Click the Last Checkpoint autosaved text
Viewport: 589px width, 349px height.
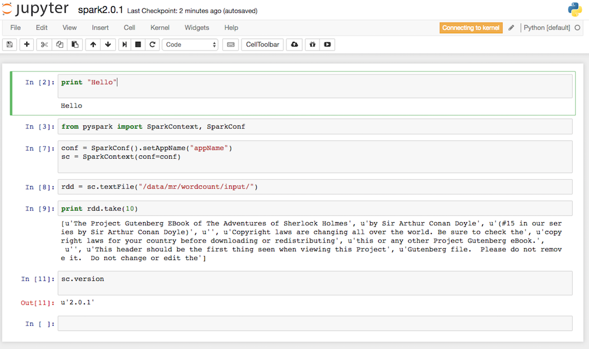(x=192, y=11)
